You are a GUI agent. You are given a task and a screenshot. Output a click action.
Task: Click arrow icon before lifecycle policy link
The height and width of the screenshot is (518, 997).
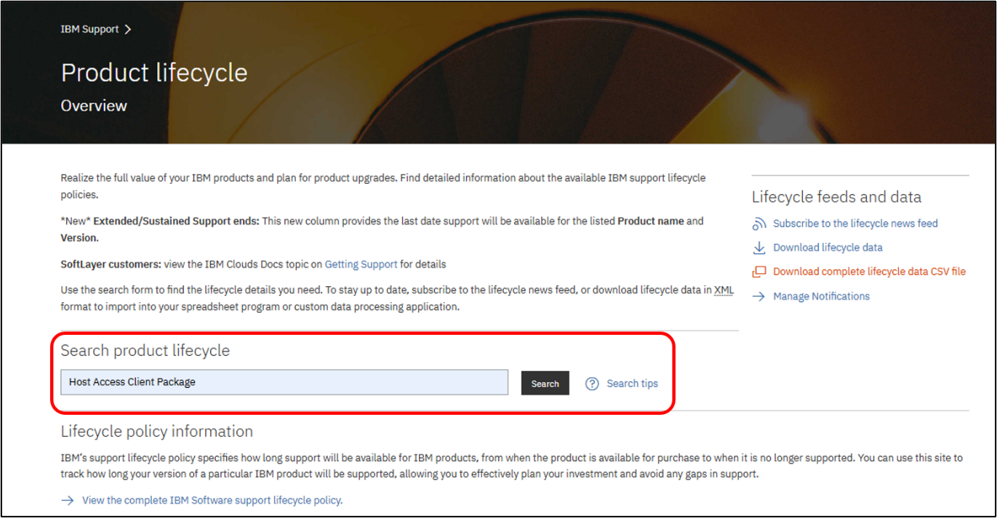[x=68, y=501]
